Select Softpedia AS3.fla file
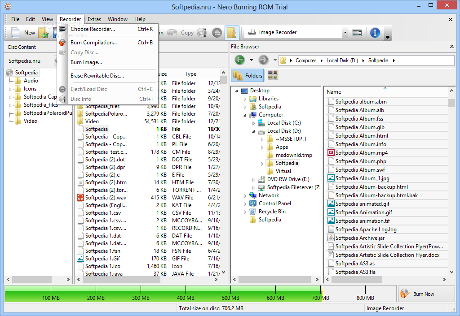Viewport: 460px width, 316px height. (355, 272)
